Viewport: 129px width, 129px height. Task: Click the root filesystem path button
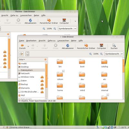click(27, 54)
